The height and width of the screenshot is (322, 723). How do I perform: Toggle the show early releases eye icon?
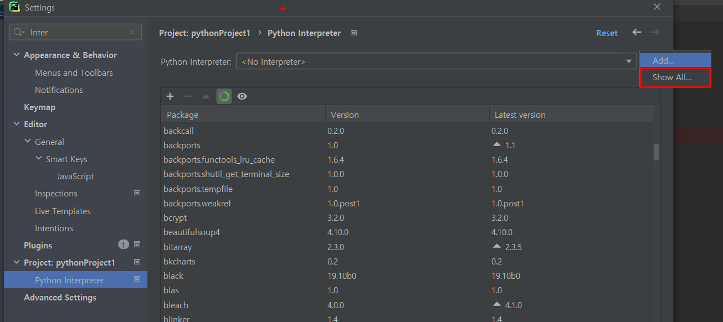(x=242, y=96)
